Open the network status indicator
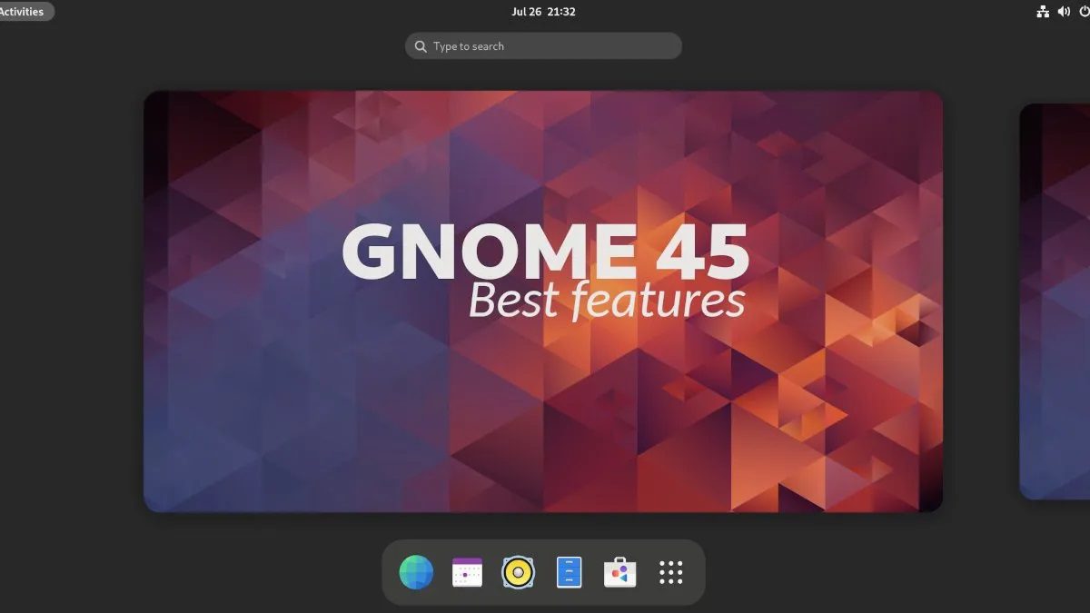This screenshot has width=1090, height=613. [1043, 12]
